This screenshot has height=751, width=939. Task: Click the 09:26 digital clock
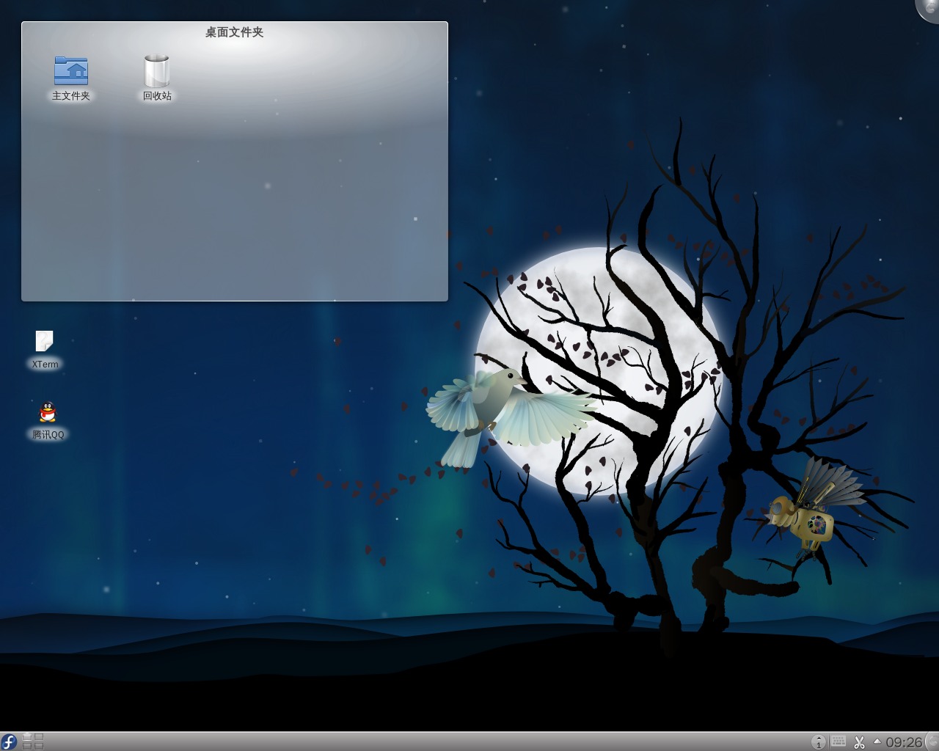(x=904, y=742)
